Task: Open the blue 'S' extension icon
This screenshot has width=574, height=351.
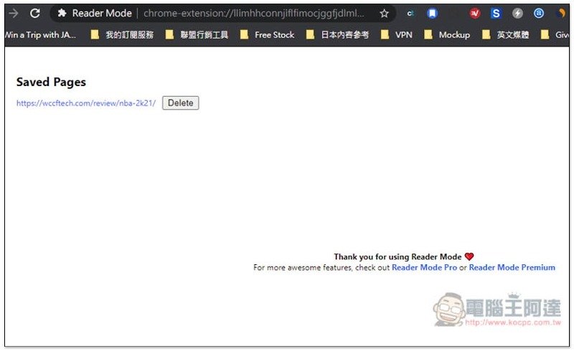Action: 496,14
